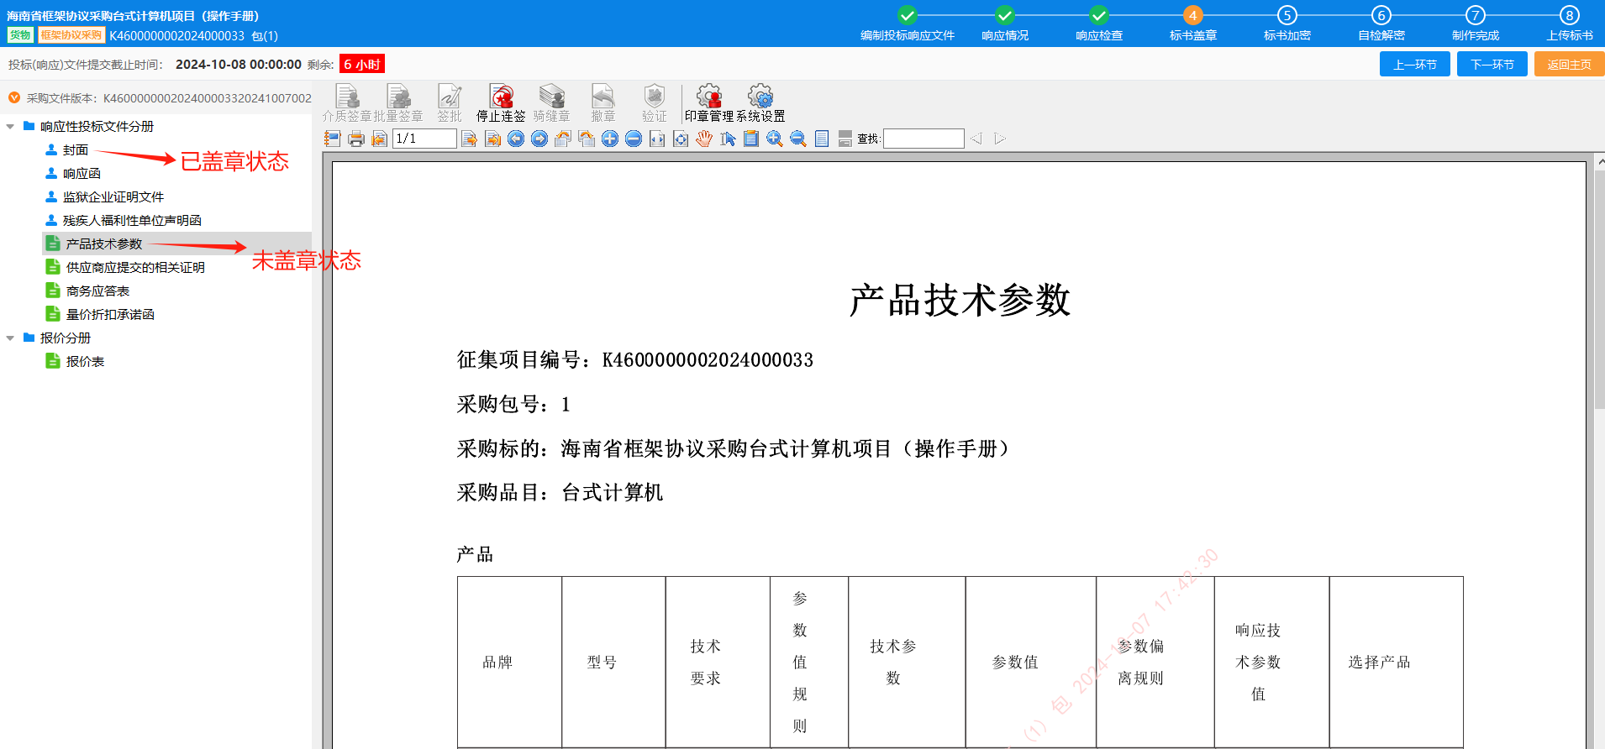Click 上一环节 button
1605x749 pixels.
1415,65
